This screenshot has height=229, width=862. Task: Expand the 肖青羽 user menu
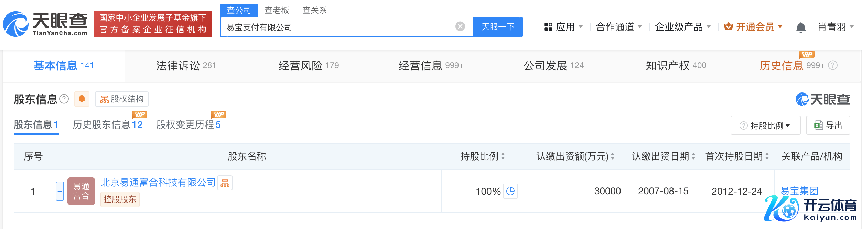(x=836, y=27)
